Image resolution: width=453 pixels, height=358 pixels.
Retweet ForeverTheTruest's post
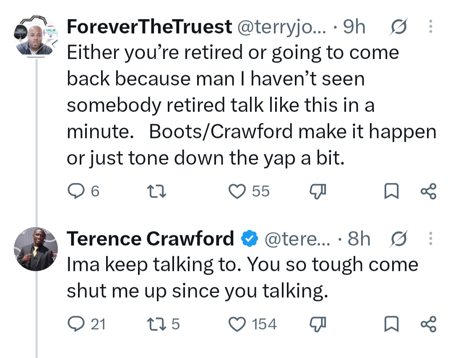156,192
